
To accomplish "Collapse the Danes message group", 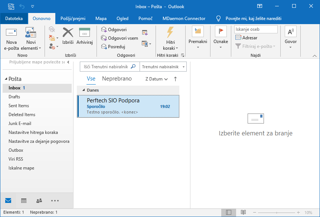I will click(x=84, y=90).
